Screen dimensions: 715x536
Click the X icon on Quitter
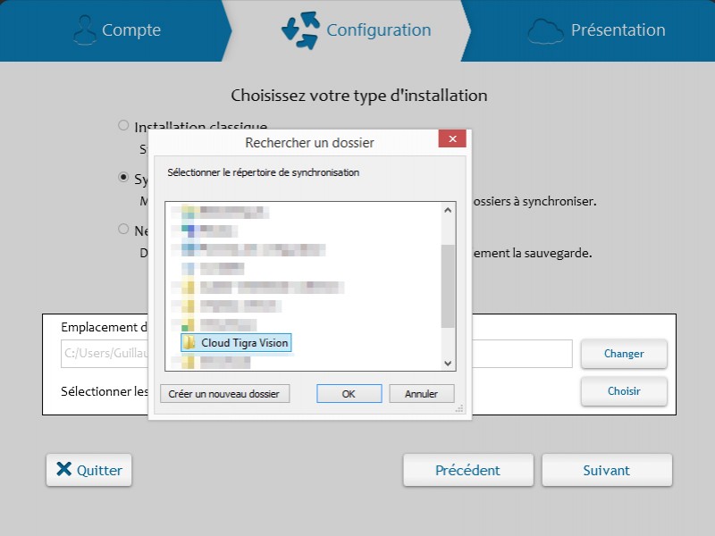coord(63,470)
